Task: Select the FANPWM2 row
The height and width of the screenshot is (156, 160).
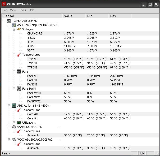Action: (x=93, y=101)
